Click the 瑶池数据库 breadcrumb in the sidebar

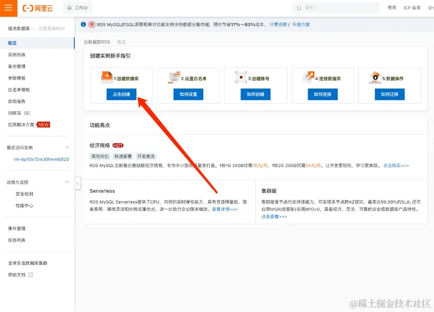coord(19,28)
